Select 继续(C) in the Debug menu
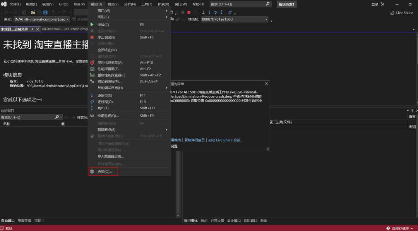The image size is (418, 231). pos(129,24)
